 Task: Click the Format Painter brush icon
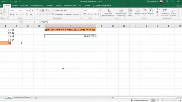tap(5, 15)
